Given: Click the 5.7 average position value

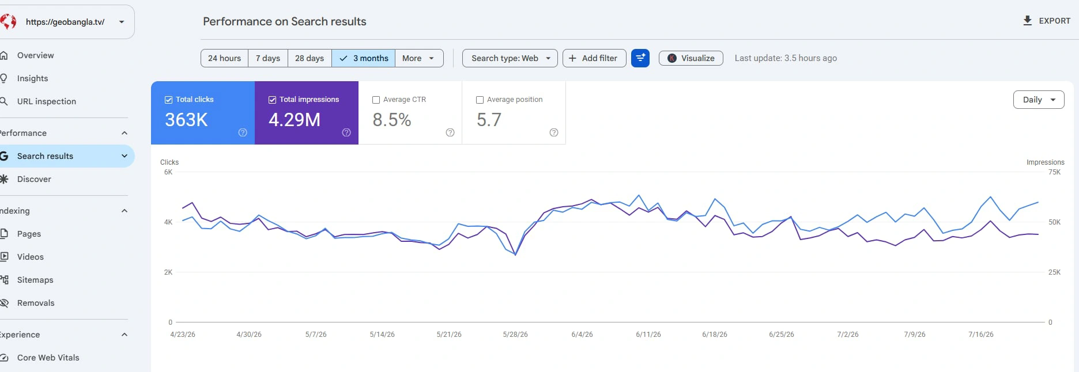Looking at the screenshot, I should pyautogui.click(x=489, y=120).
